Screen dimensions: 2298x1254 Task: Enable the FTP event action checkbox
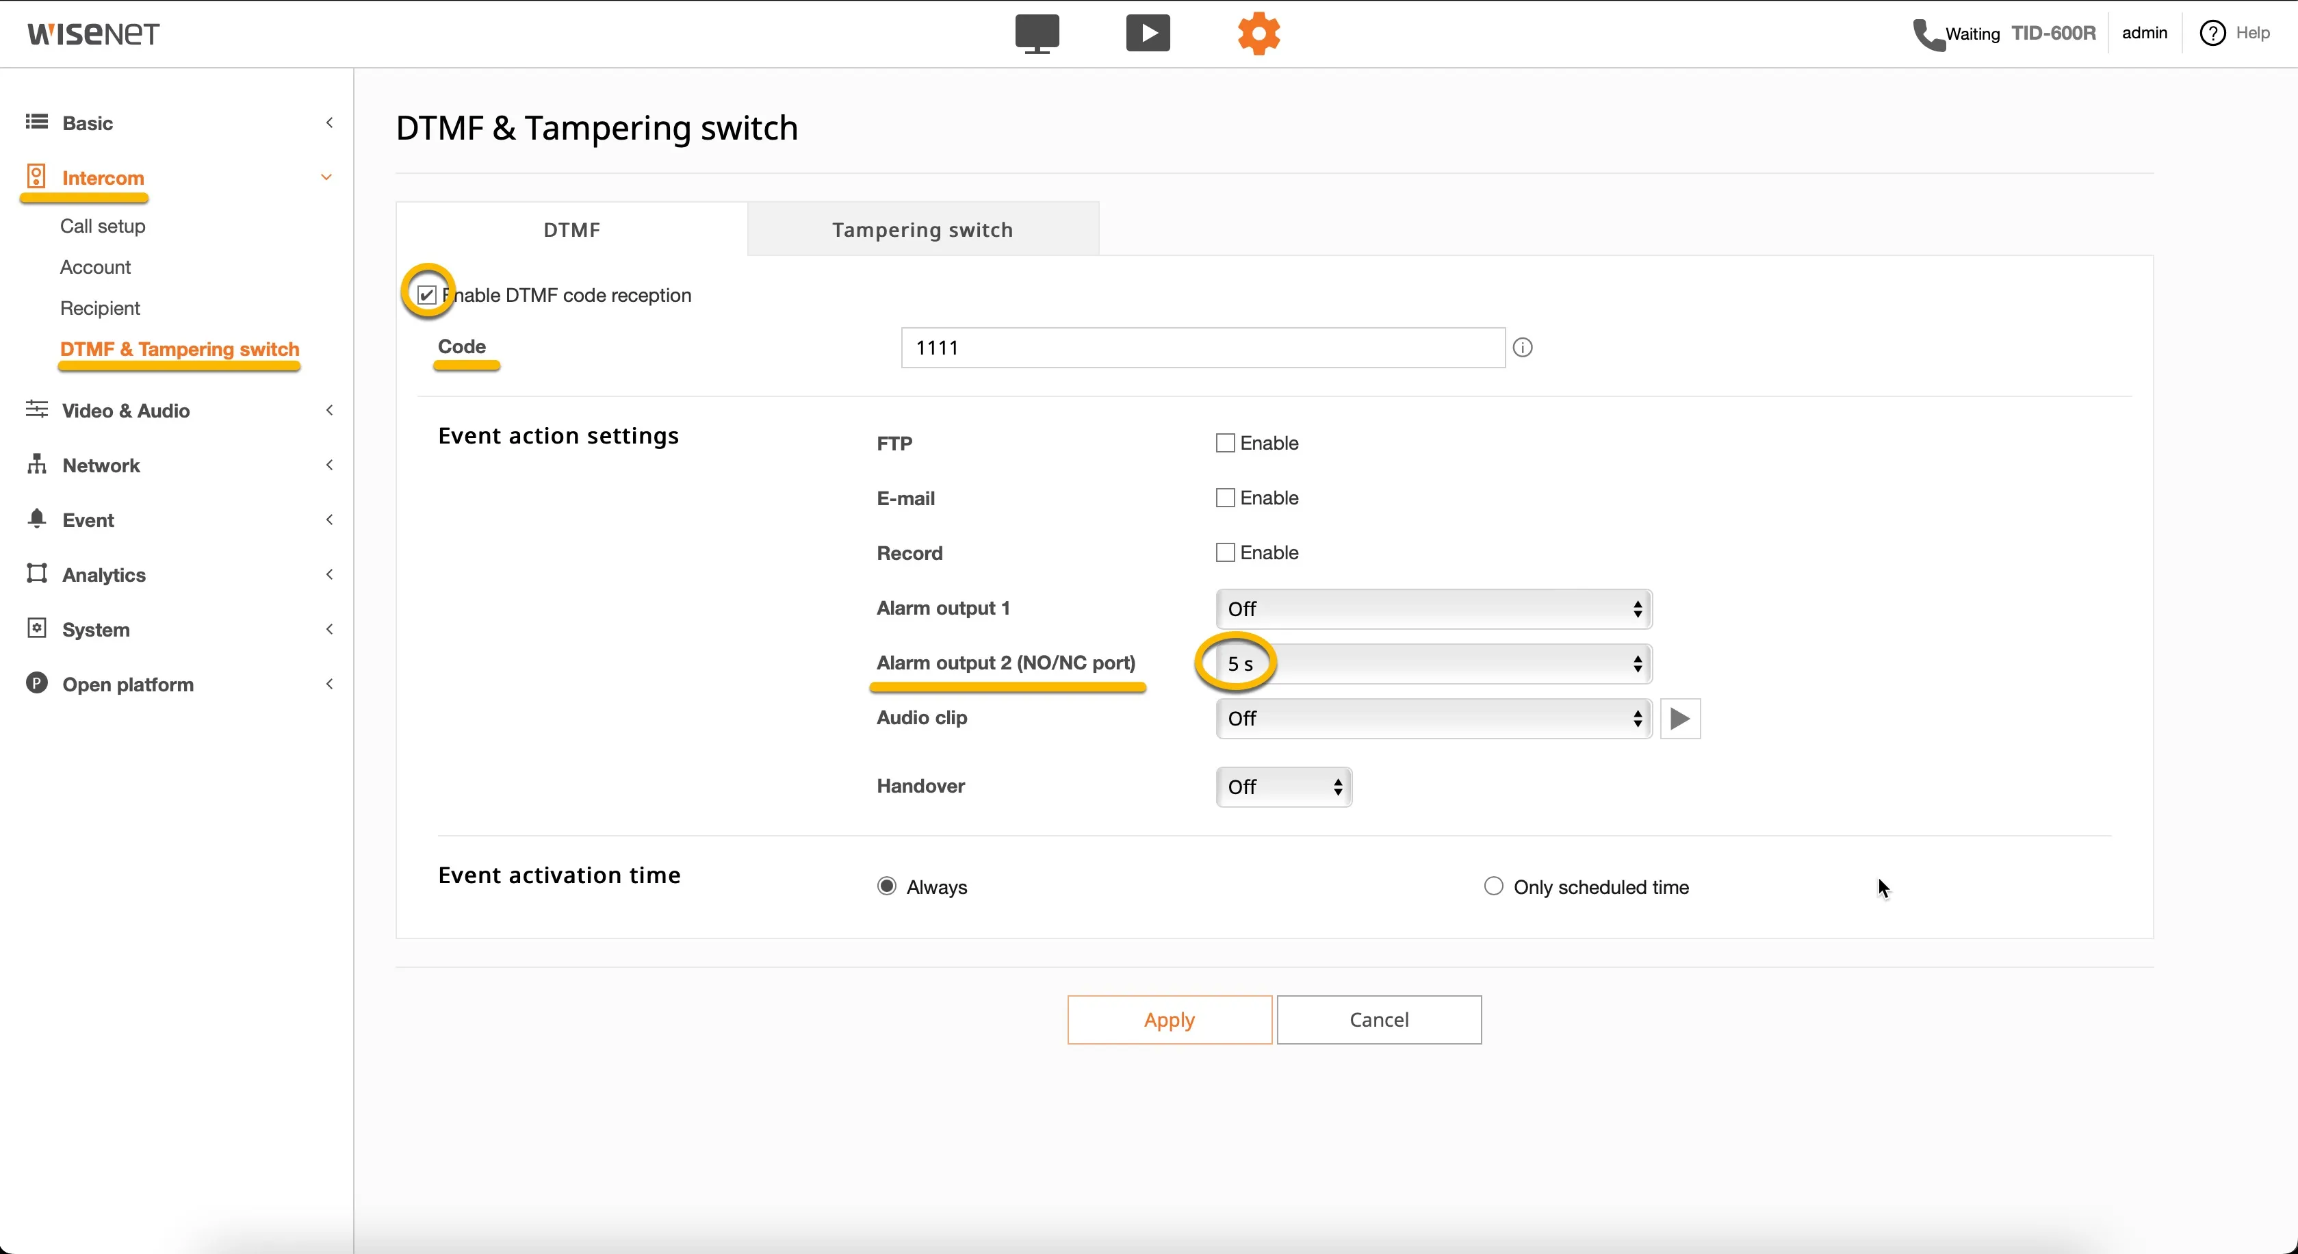pyautogui.click(x=1225, y=443)
